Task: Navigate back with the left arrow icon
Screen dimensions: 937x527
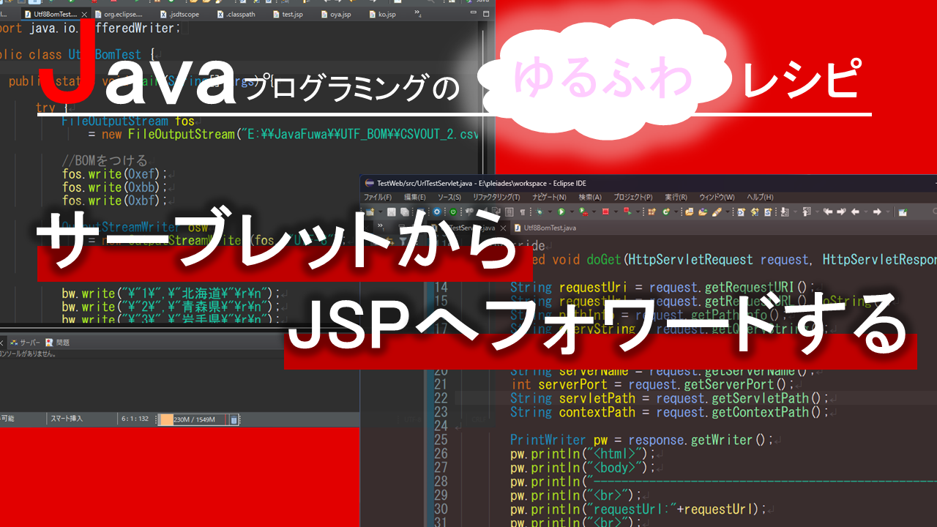Action: click(x=854, y=211)
